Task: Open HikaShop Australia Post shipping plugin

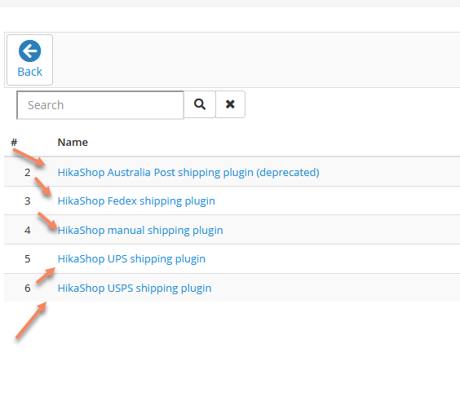Action: tap(188, 172)
